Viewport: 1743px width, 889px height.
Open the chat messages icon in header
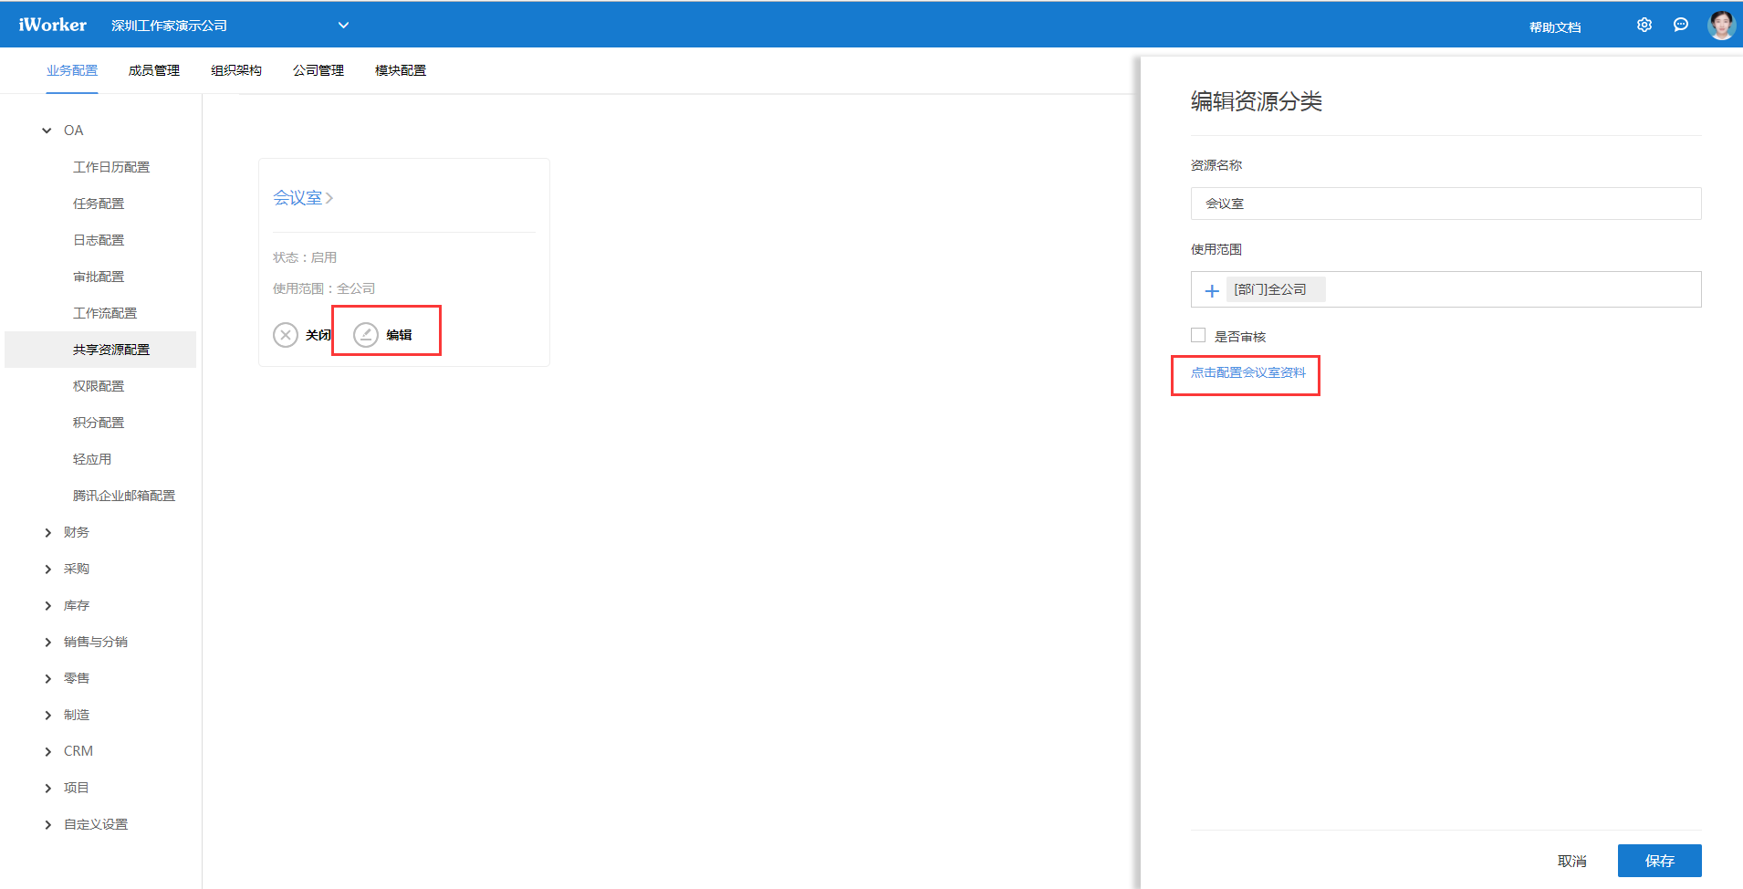point(1681,26)
